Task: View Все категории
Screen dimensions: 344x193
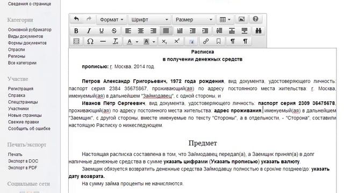Action: pos(22,63)
